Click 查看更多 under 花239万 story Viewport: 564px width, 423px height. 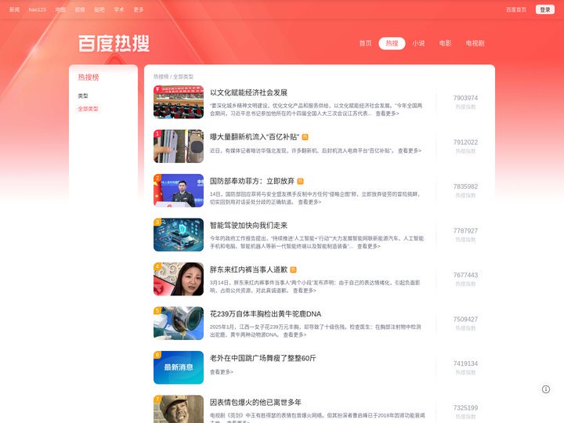coord(295,335)
